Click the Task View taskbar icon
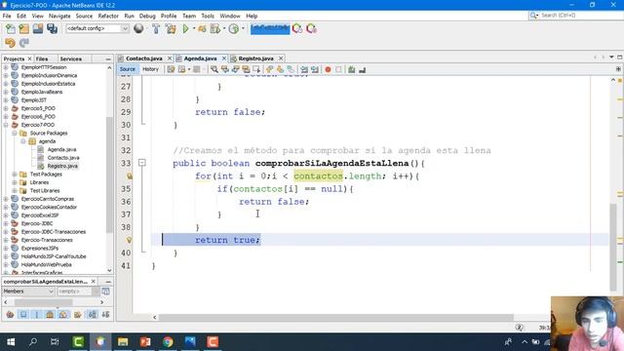This screenshot has height=351, width=624. [x=55, y=342]
